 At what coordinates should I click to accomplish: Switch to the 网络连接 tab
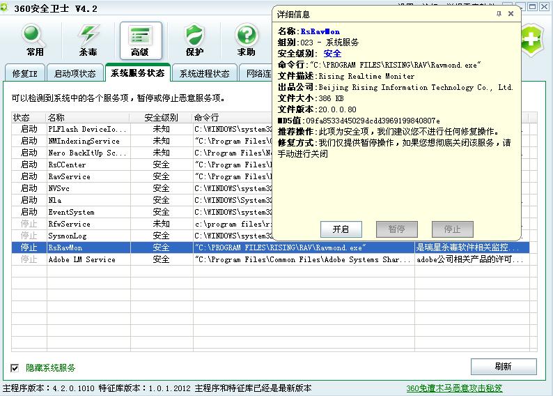[x=256, y=73]
